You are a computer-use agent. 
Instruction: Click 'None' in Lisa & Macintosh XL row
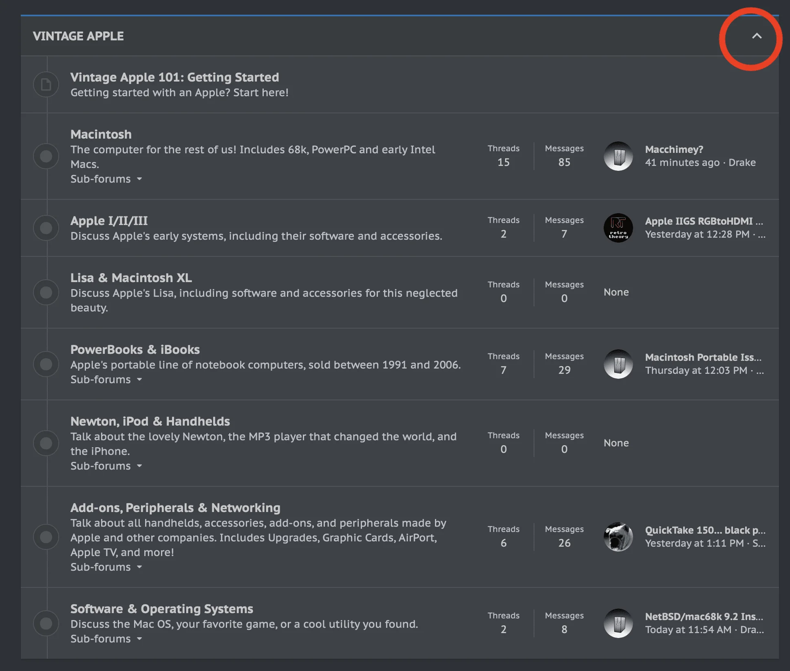pos(616,292)
